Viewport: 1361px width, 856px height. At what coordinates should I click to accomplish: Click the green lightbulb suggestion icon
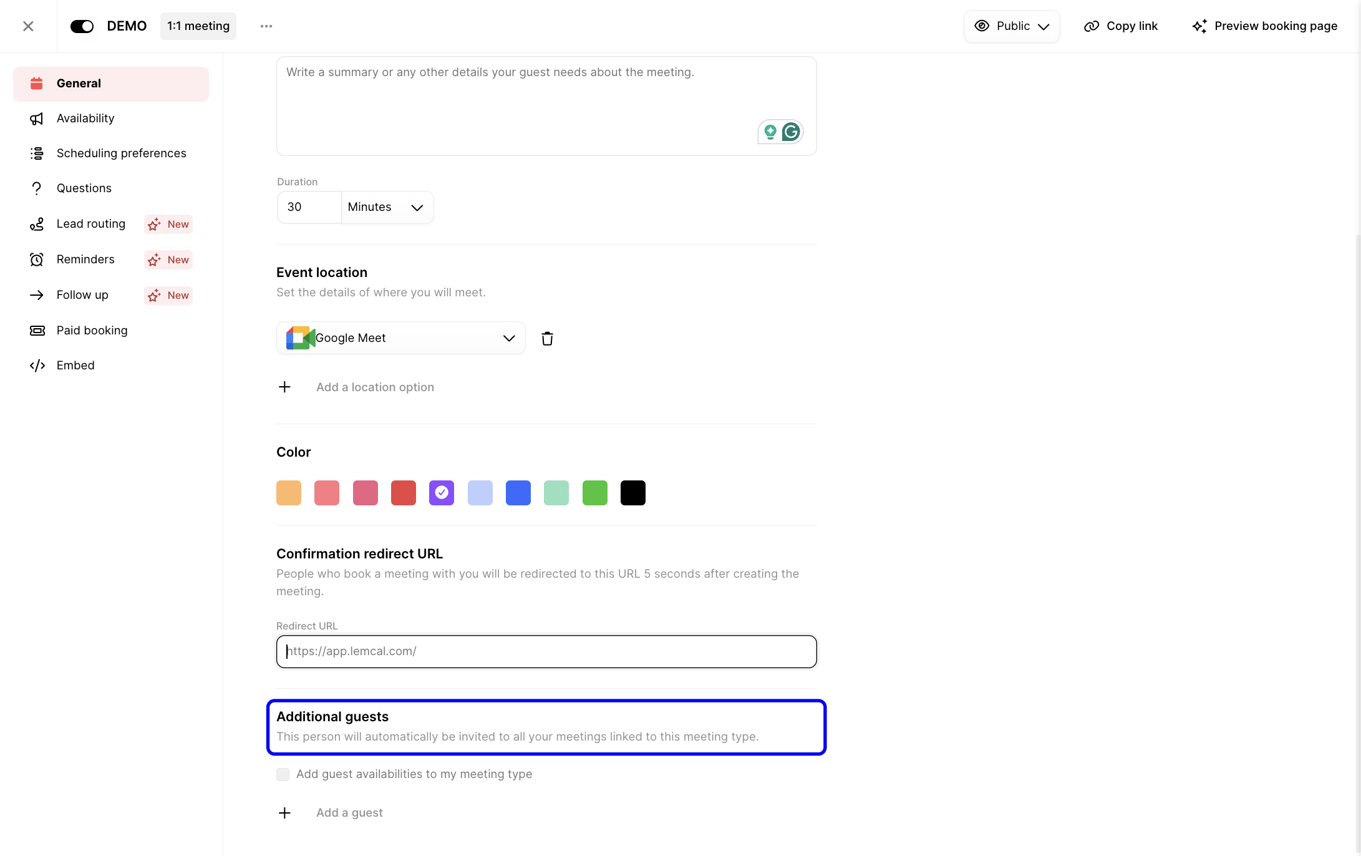pyautogui.click(x=770, y=132)
